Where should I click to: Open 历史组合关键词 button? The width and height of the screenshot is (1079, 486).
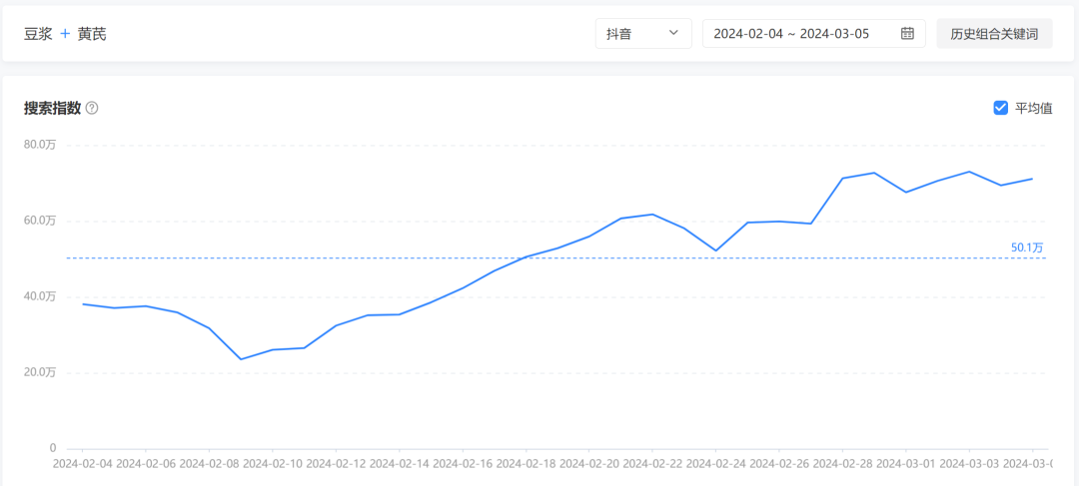pos(994,33)
